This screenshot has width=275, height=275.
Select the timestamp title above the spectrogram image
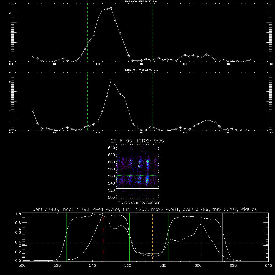(x=137, y=141)
